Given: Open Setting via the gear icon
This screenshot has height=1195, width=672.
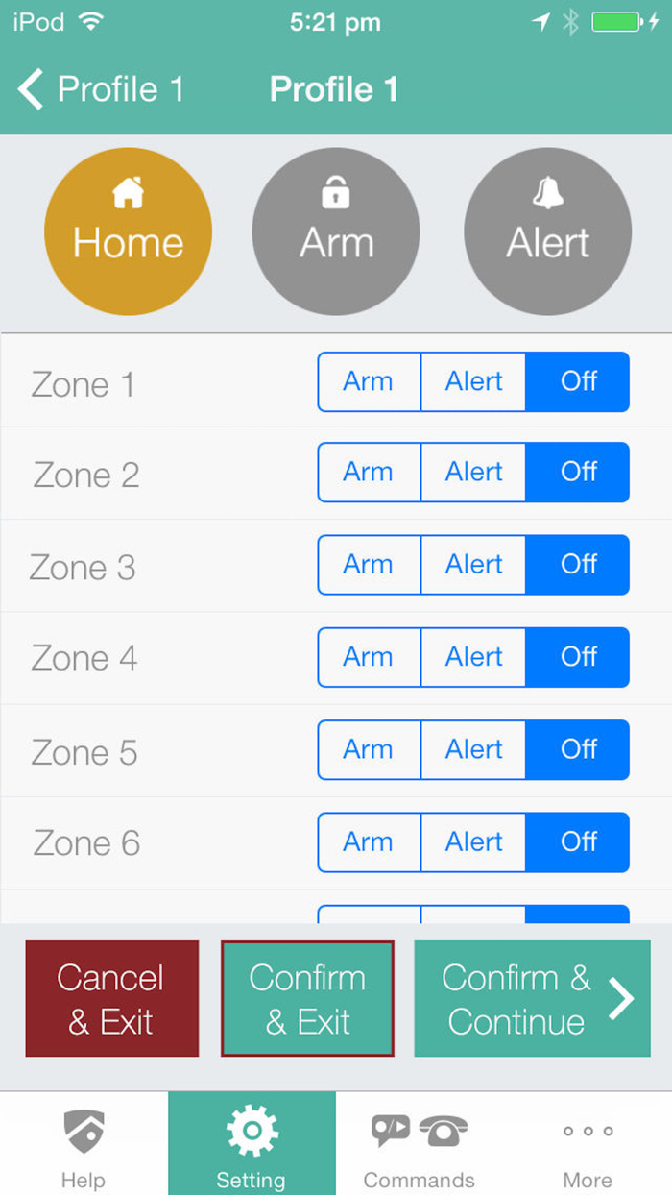Looking at the screenshot, I should [252, 1131].
